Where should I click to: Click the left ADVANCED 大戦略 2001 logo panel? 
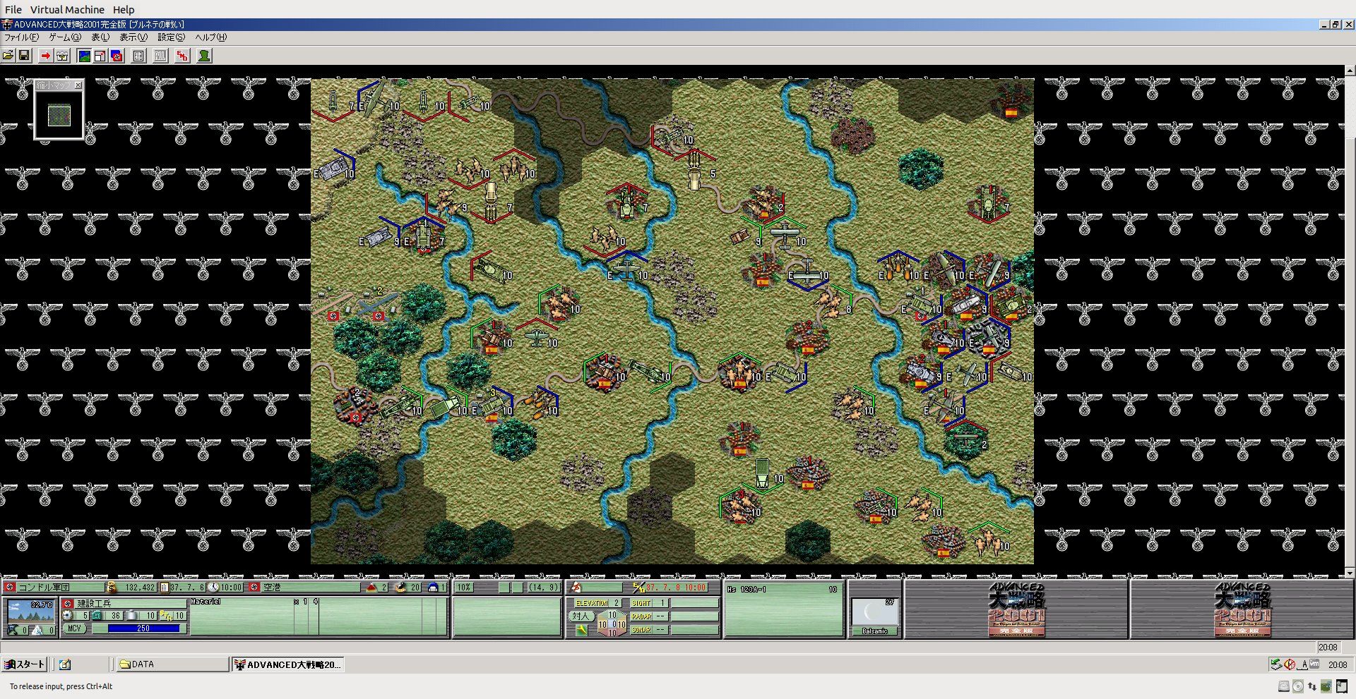(1016, 609)
